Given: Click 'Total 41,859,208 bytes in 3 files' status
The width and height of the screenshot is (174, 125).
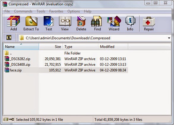Looking at the screenshot, I should [x=118, y=120].
